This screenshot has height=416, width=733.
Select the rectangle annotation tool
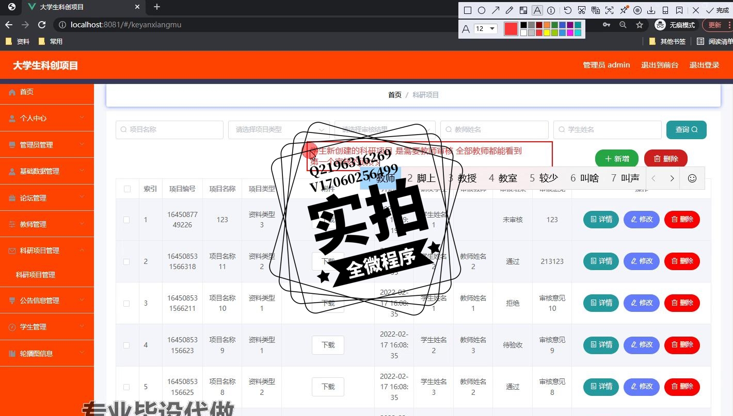click(x=468, y=10)
